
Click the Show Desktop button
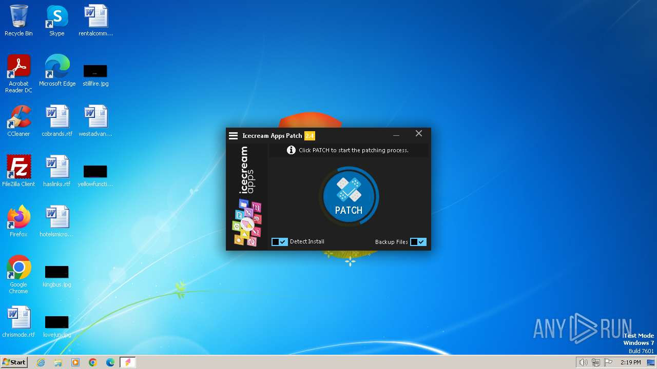[x=652, y=362]
